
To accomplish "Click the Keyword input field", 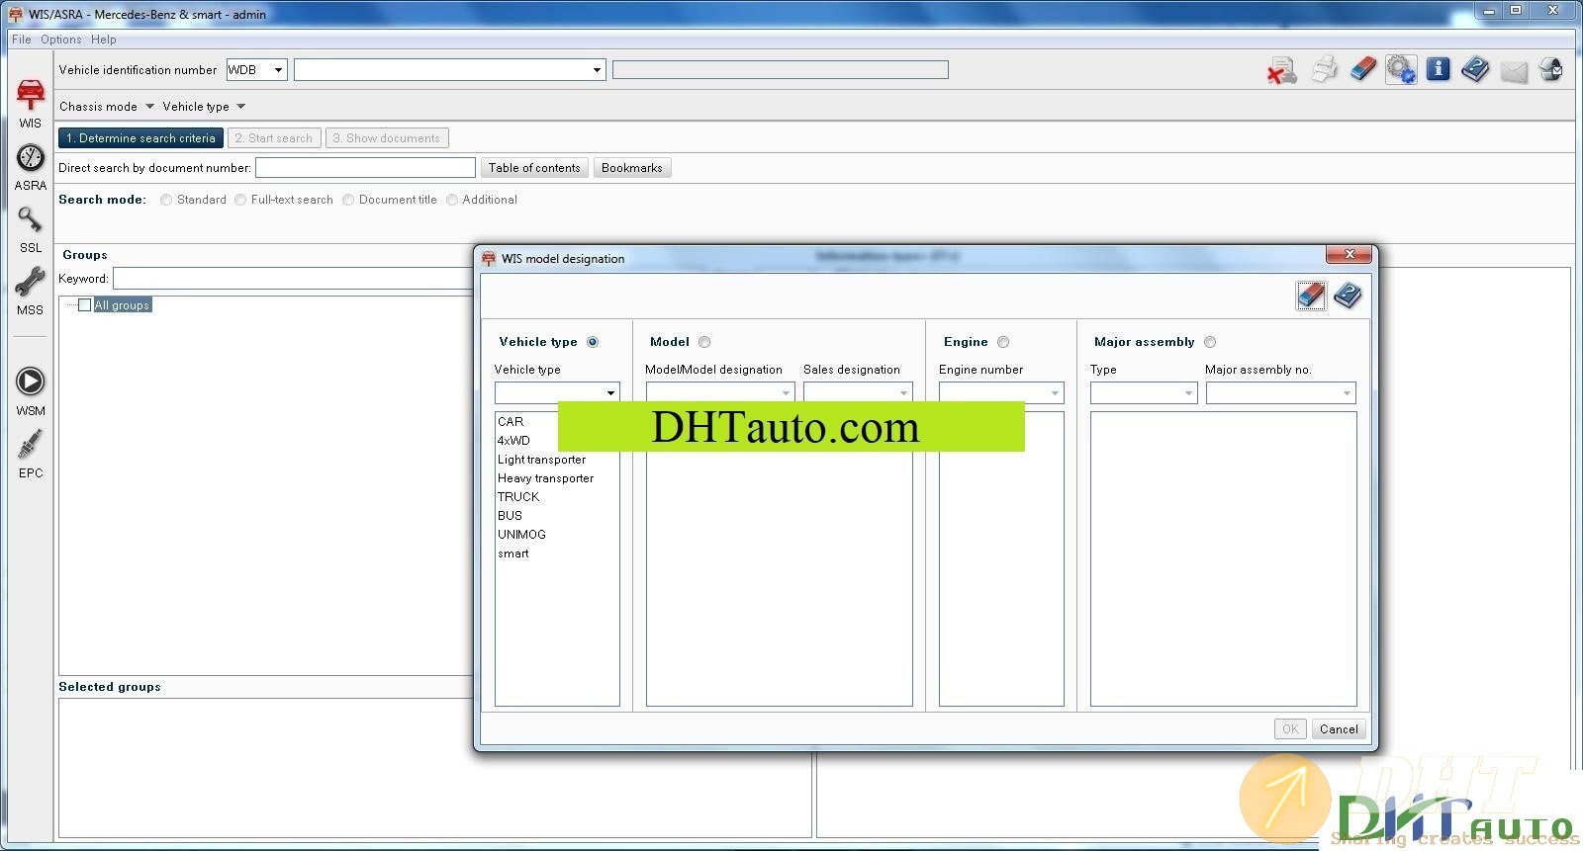I will coord(293,279).
